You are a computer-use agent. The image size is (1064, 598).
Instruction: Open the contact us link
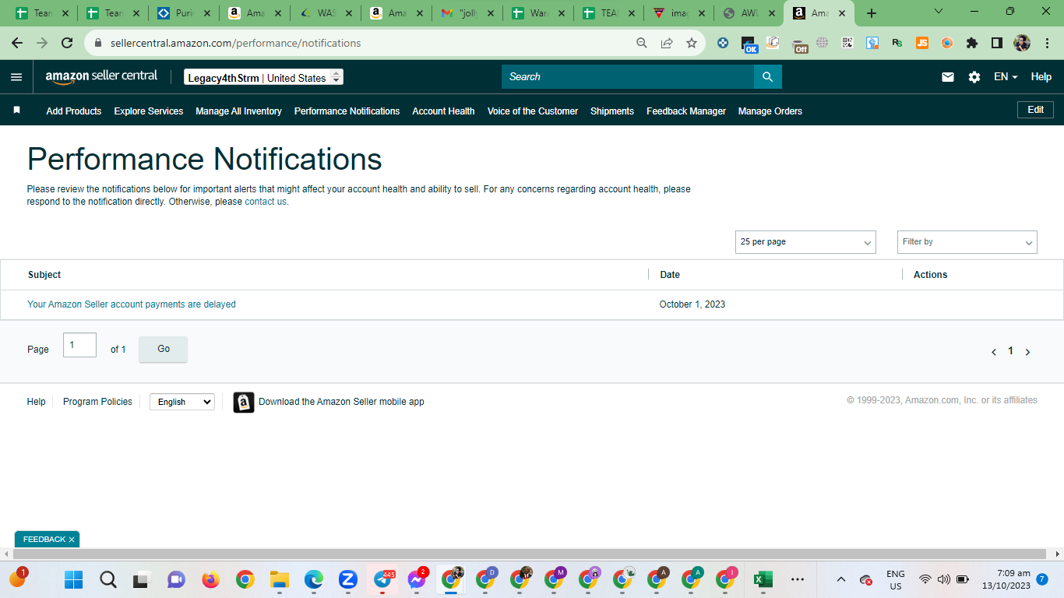[x=266, y=202]
